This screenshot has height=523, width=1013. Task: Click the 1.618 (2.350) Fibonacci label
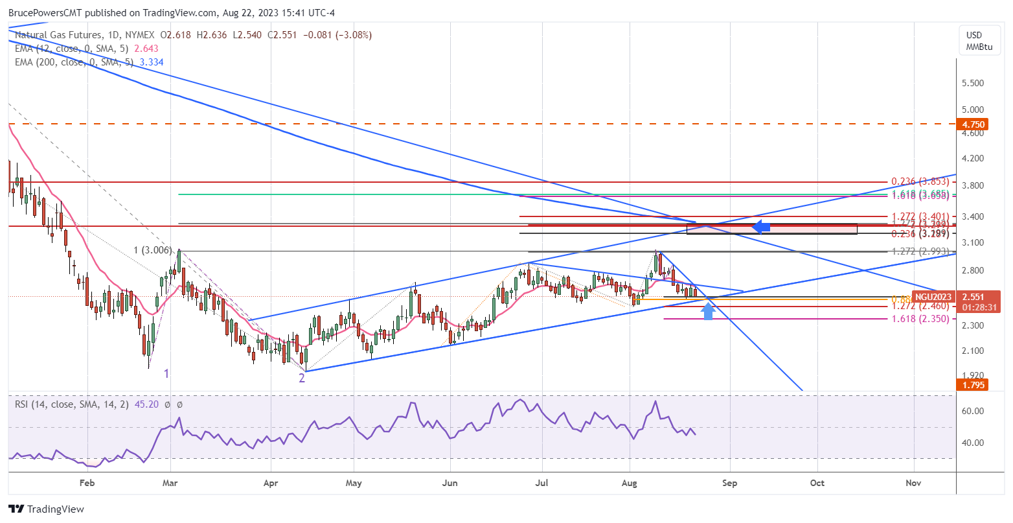coord(920,319)
